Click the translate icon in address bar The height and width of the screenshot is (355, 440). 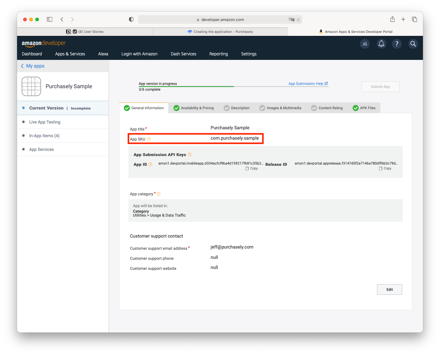pyautogui.click(x=292, y=19)
